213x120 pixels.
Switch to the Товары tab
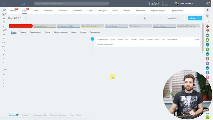[x=23, y=32]
